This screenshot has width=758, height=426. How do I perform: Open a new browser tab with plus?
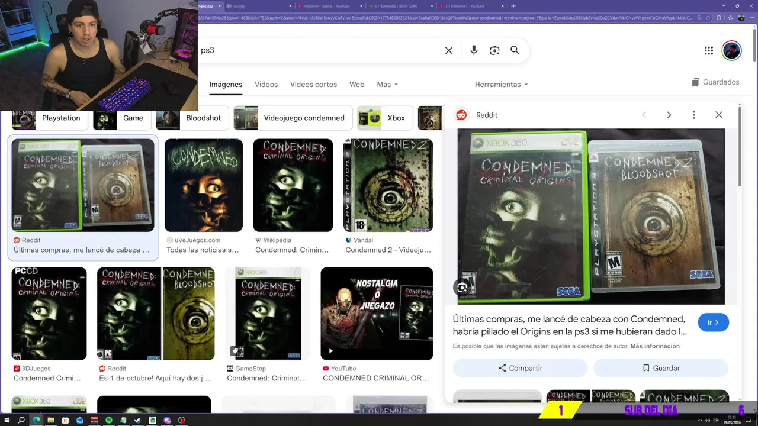513,6
